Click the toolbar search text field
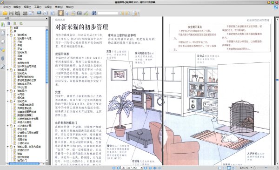 (108, 13)
